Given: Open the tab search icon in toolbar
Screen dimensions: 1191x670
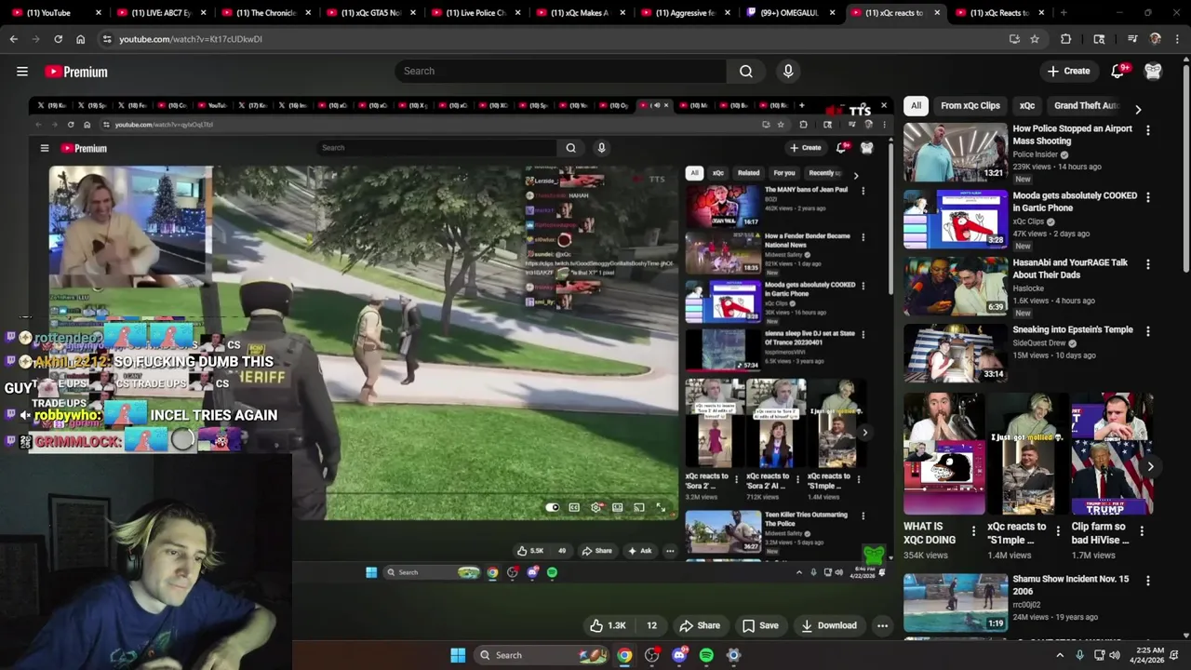Looking at the screenshot, I should coord(1099,39).
